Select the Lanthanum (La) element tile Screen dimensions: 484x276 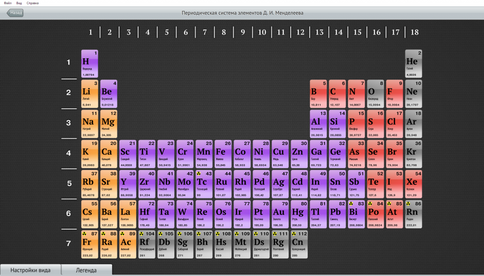pos(128,215)
